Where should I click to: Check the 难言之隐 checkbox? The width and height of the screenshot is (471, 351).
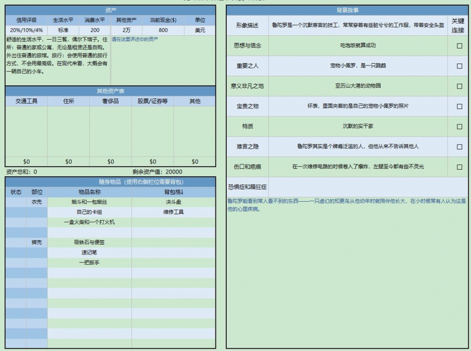tap(459, 147)
